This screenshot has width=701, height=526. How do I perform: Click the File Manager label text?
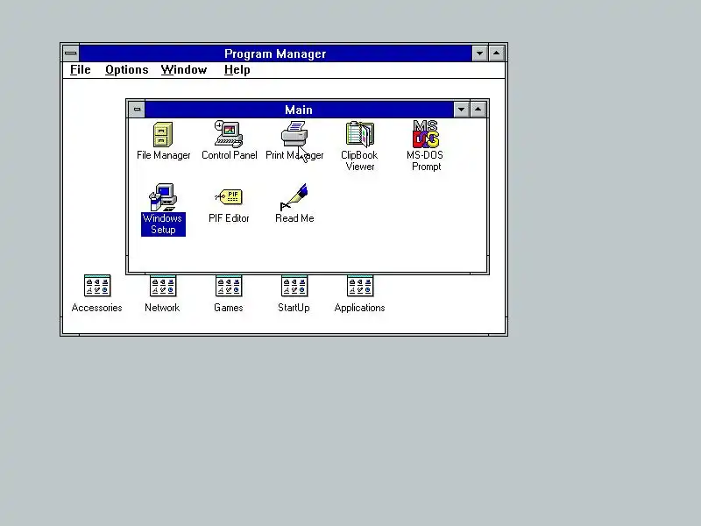click(163, 155)
